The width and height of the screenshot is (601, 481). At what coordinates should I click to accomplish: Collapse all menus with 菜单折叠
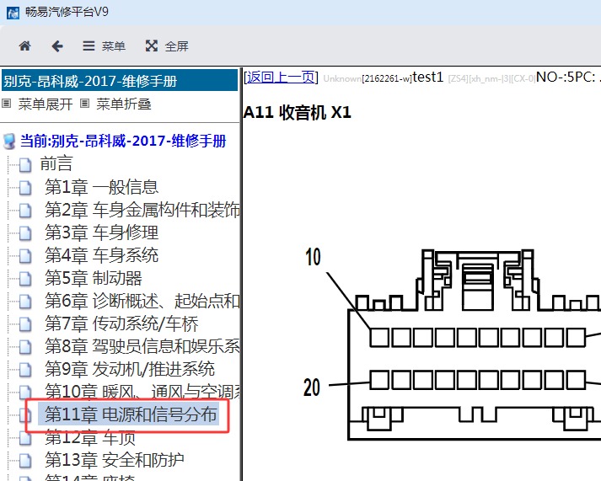[x=123, y=104]
